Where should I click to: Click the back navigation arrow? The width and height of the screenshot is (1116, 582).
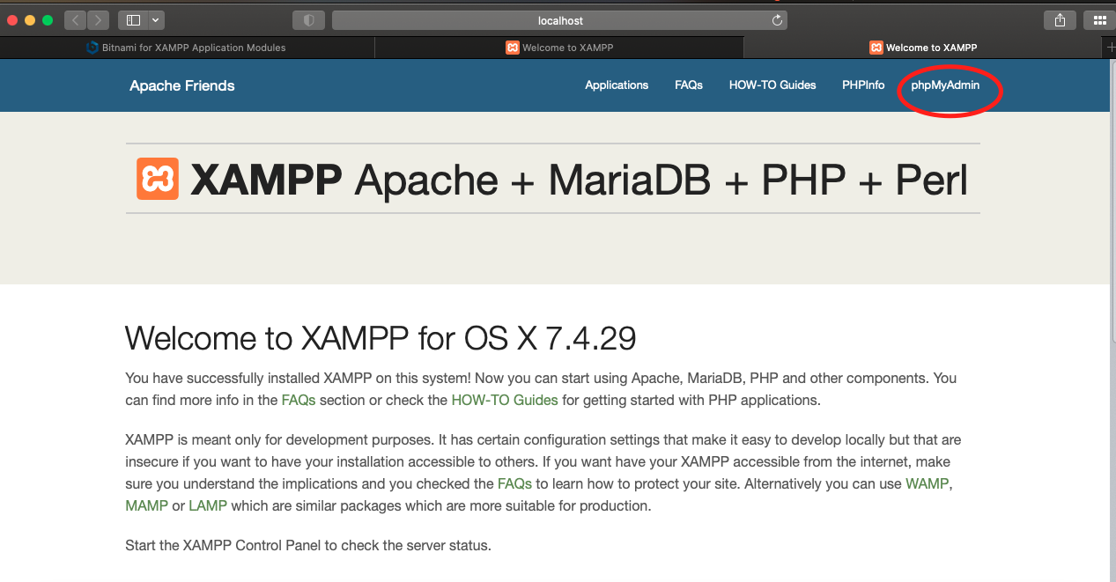(75, 19)
